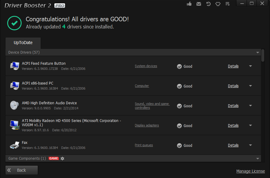The image size is (270, 178).
Task: Select the Fax driver name
Action: coord(25,143)
